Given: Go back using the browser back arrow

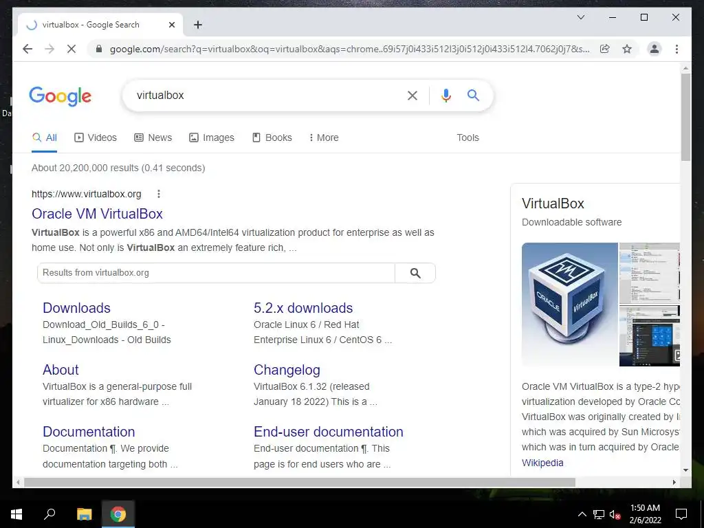Looking at the screenshot, I should pyautogui.click(x=27, y=49).
